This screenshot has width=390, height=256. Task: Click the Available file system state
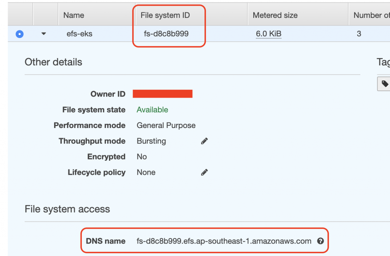point(152,110)
